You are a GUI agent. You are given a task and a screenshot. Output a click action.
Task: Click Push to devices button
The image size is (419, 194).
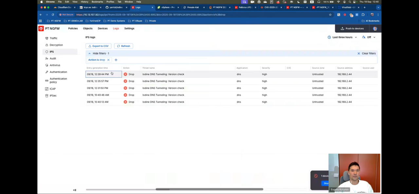[352, 29]
